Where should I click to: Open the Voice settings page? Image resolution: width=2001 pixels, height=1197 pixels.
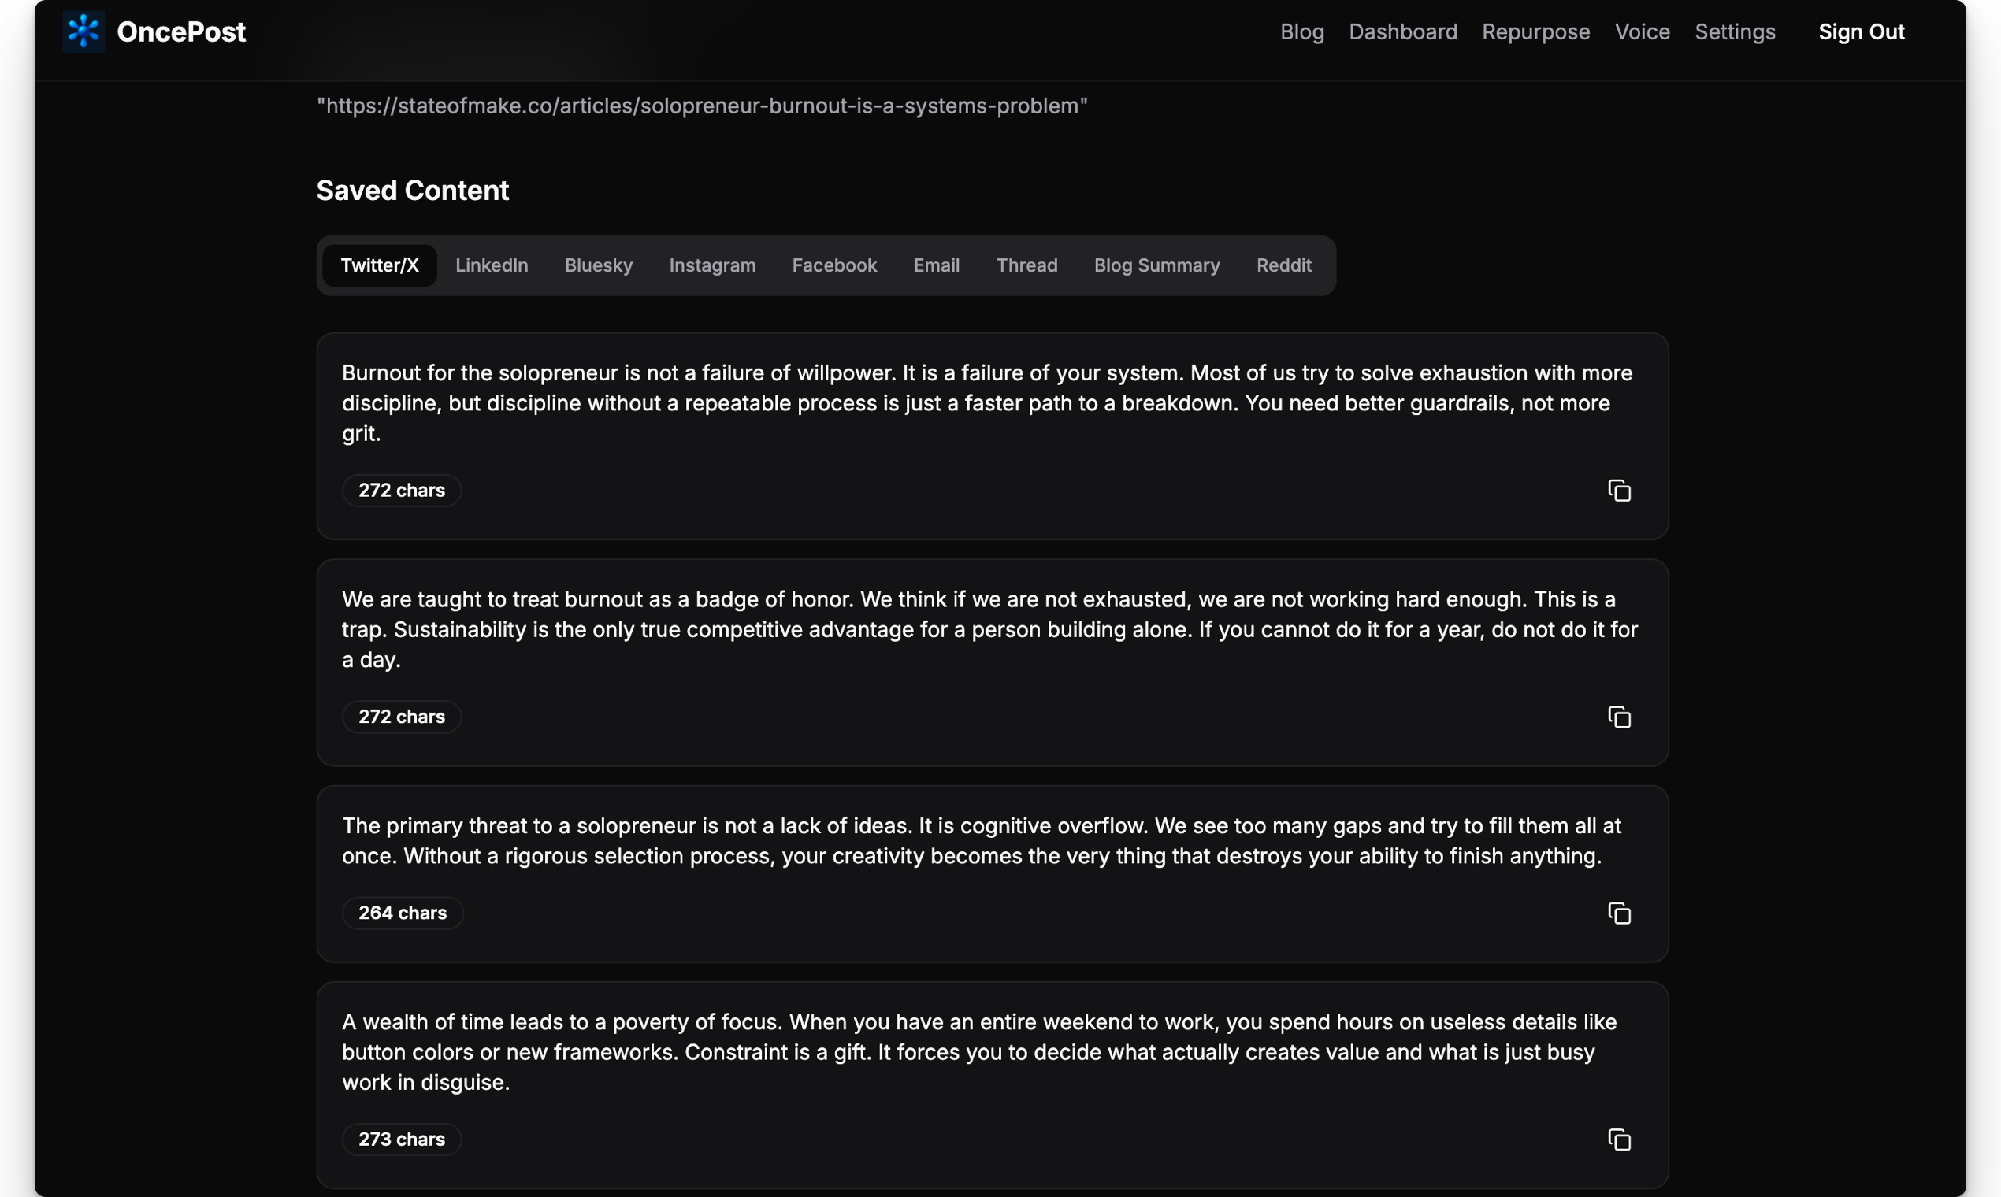click(1642, 32)
